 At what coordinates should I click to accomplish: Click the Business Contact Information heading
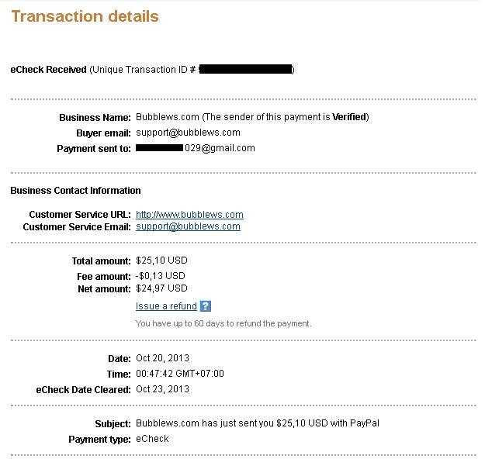[75, 191]
